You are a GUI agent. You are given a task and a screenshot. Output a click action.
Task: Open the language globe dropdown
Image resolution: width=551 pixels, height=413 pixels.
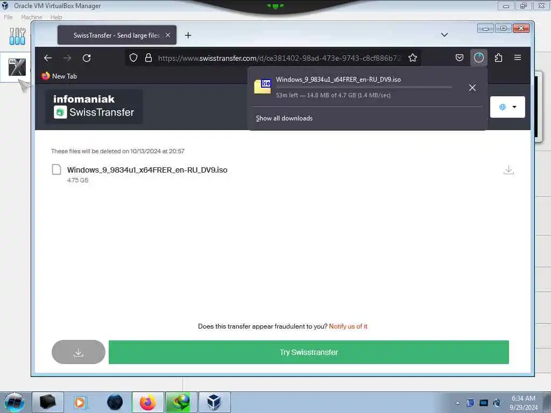507,107
